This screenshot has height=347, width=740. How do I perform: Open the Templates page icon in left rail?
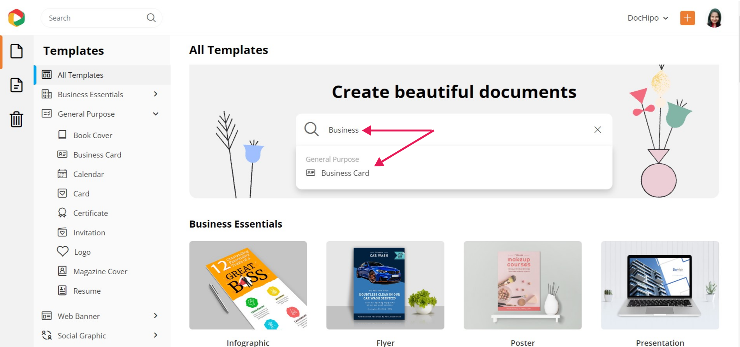point(16,51)
